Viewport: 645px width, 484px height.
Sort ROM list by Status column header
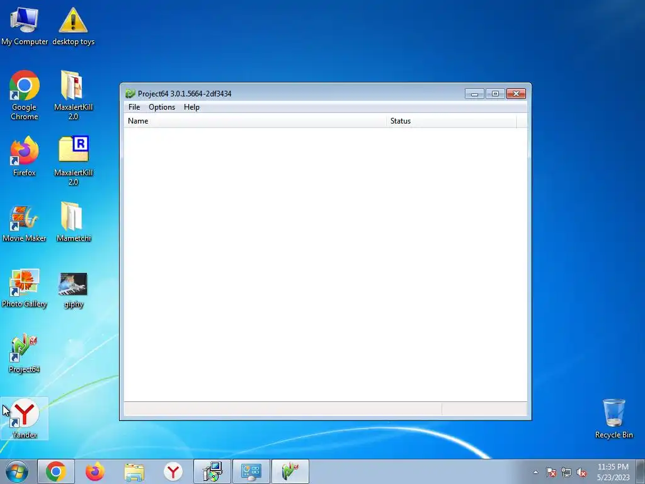pos(451,121)
